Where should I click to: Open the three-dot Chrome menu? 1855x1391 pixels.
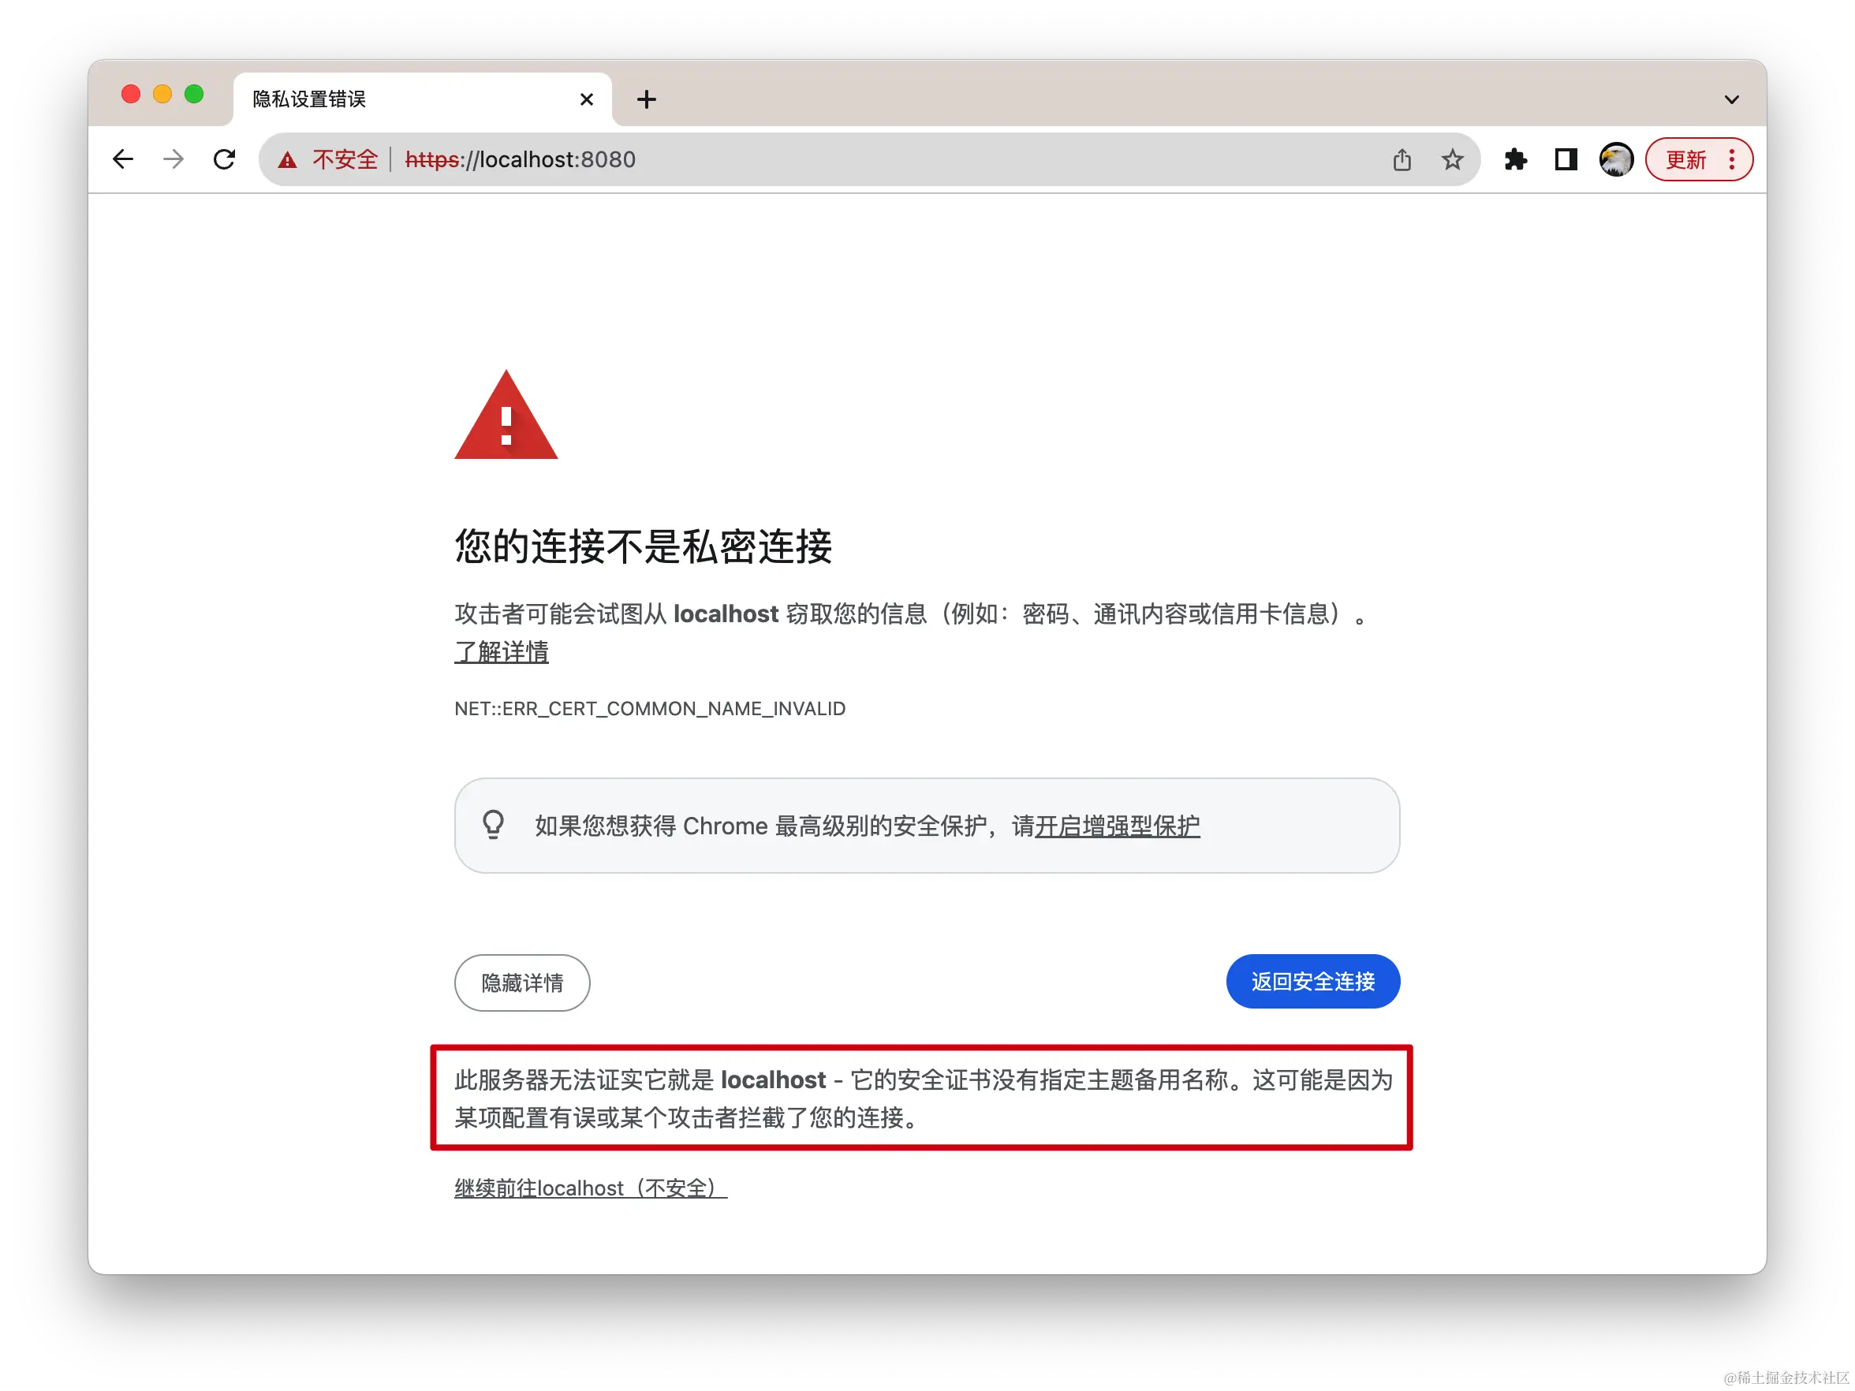[x=1732, y=159]
